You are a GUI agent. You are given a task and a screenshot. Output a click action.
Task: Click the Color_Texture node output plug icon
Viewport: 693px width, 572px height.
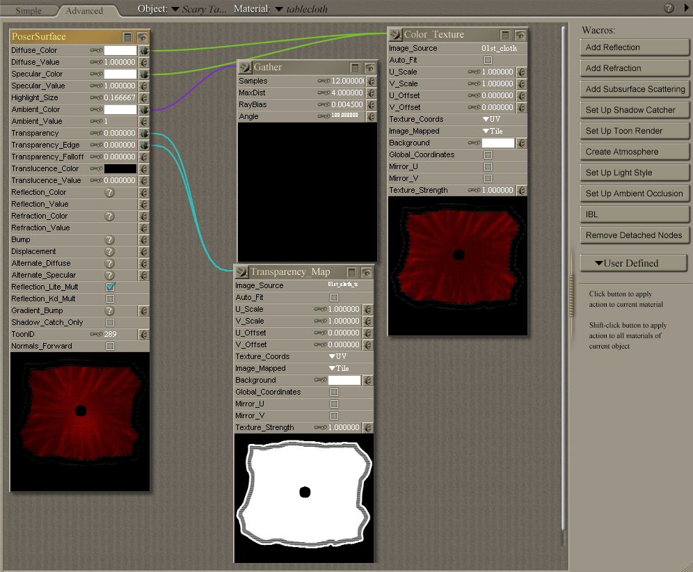tap(395, 35)
